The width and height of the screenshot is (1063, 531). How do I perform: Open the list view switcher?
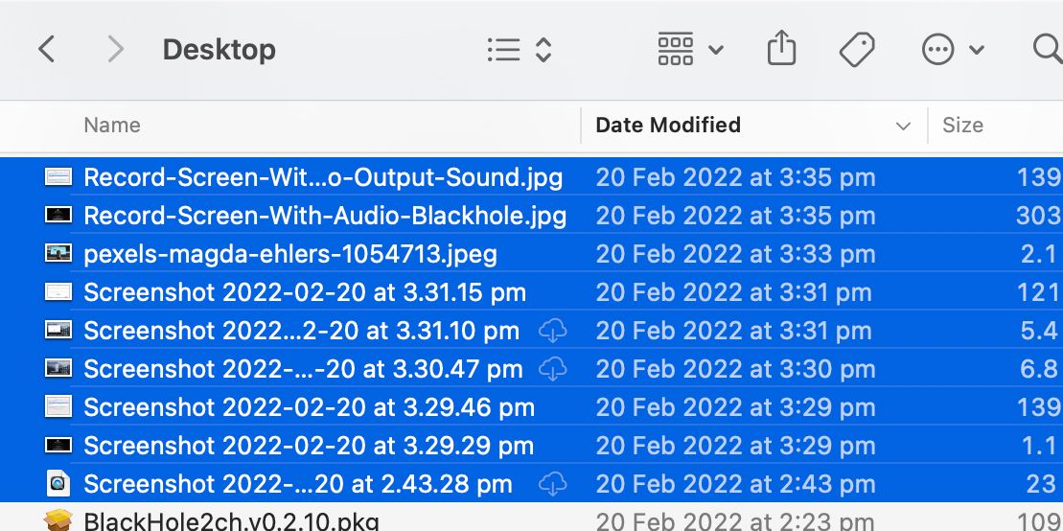[520, 50]
